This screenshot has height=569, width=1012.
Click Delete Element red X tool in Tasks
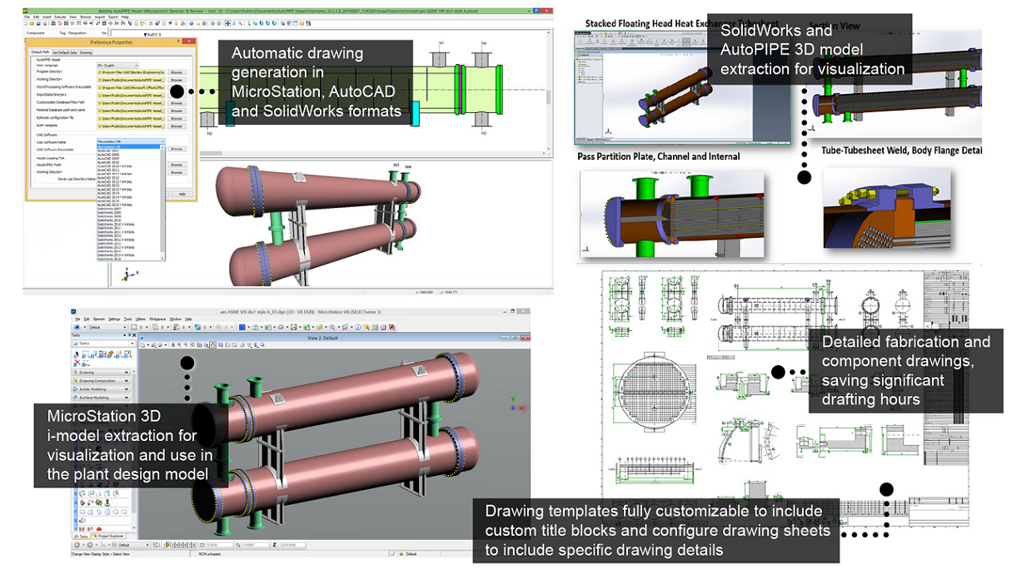pyautogui.click(x=77, y=363)
